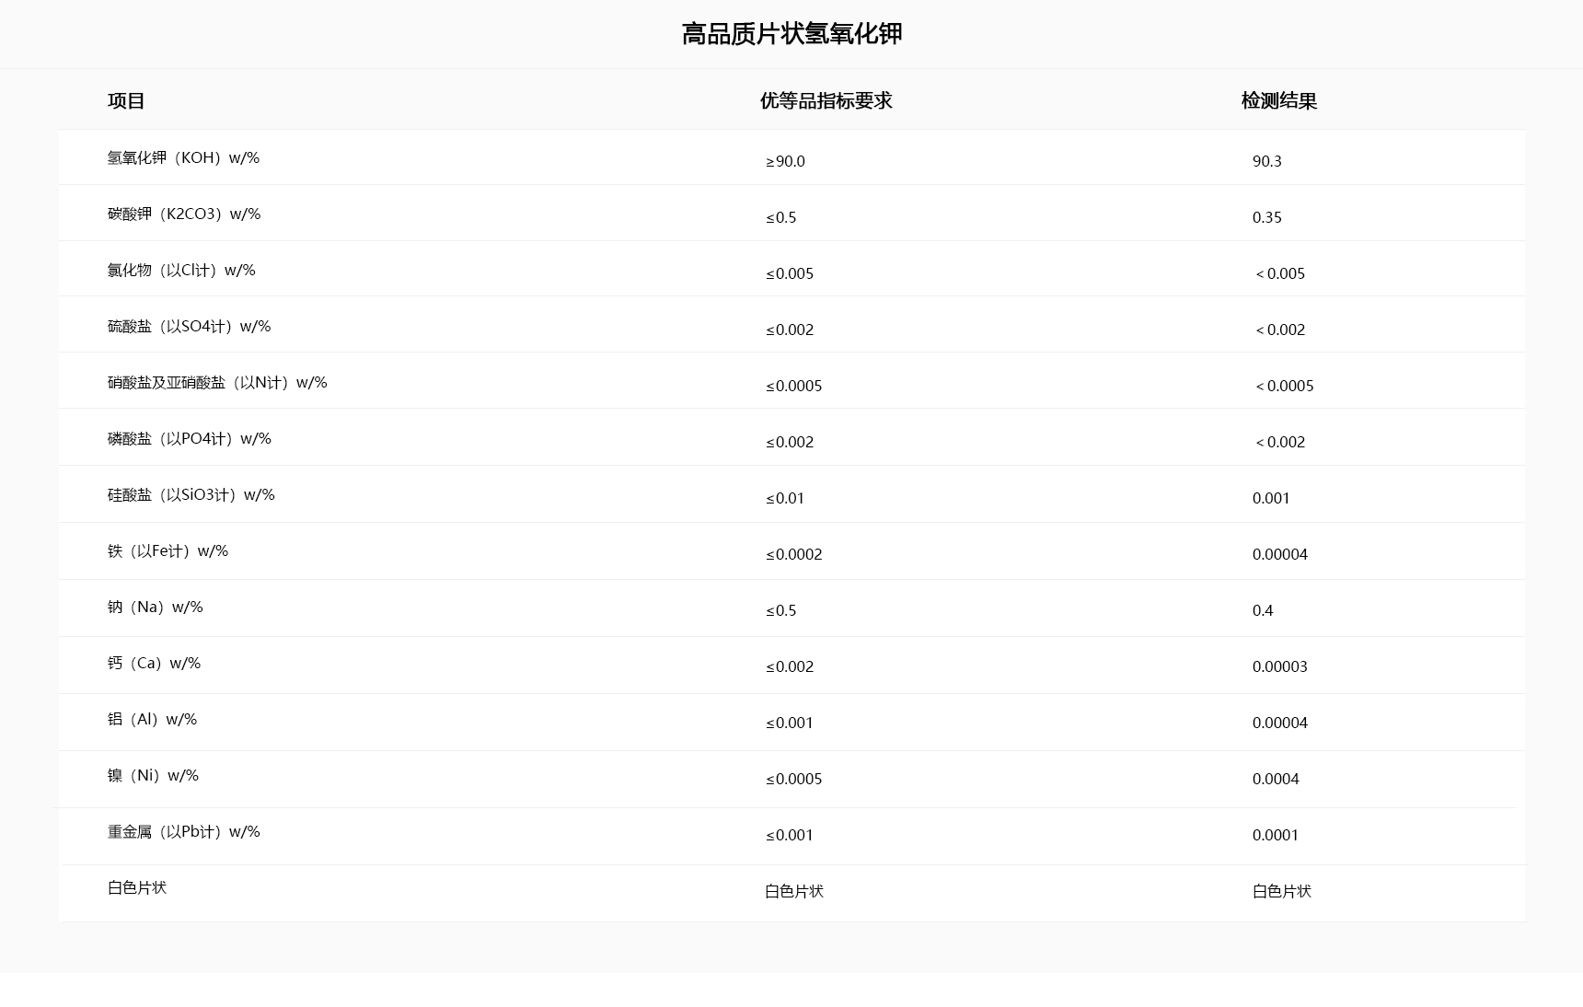Select the 磷酸盐（以PO4计）w/% row label
The image size is (1583, 1007).
[x=189, y=439]
